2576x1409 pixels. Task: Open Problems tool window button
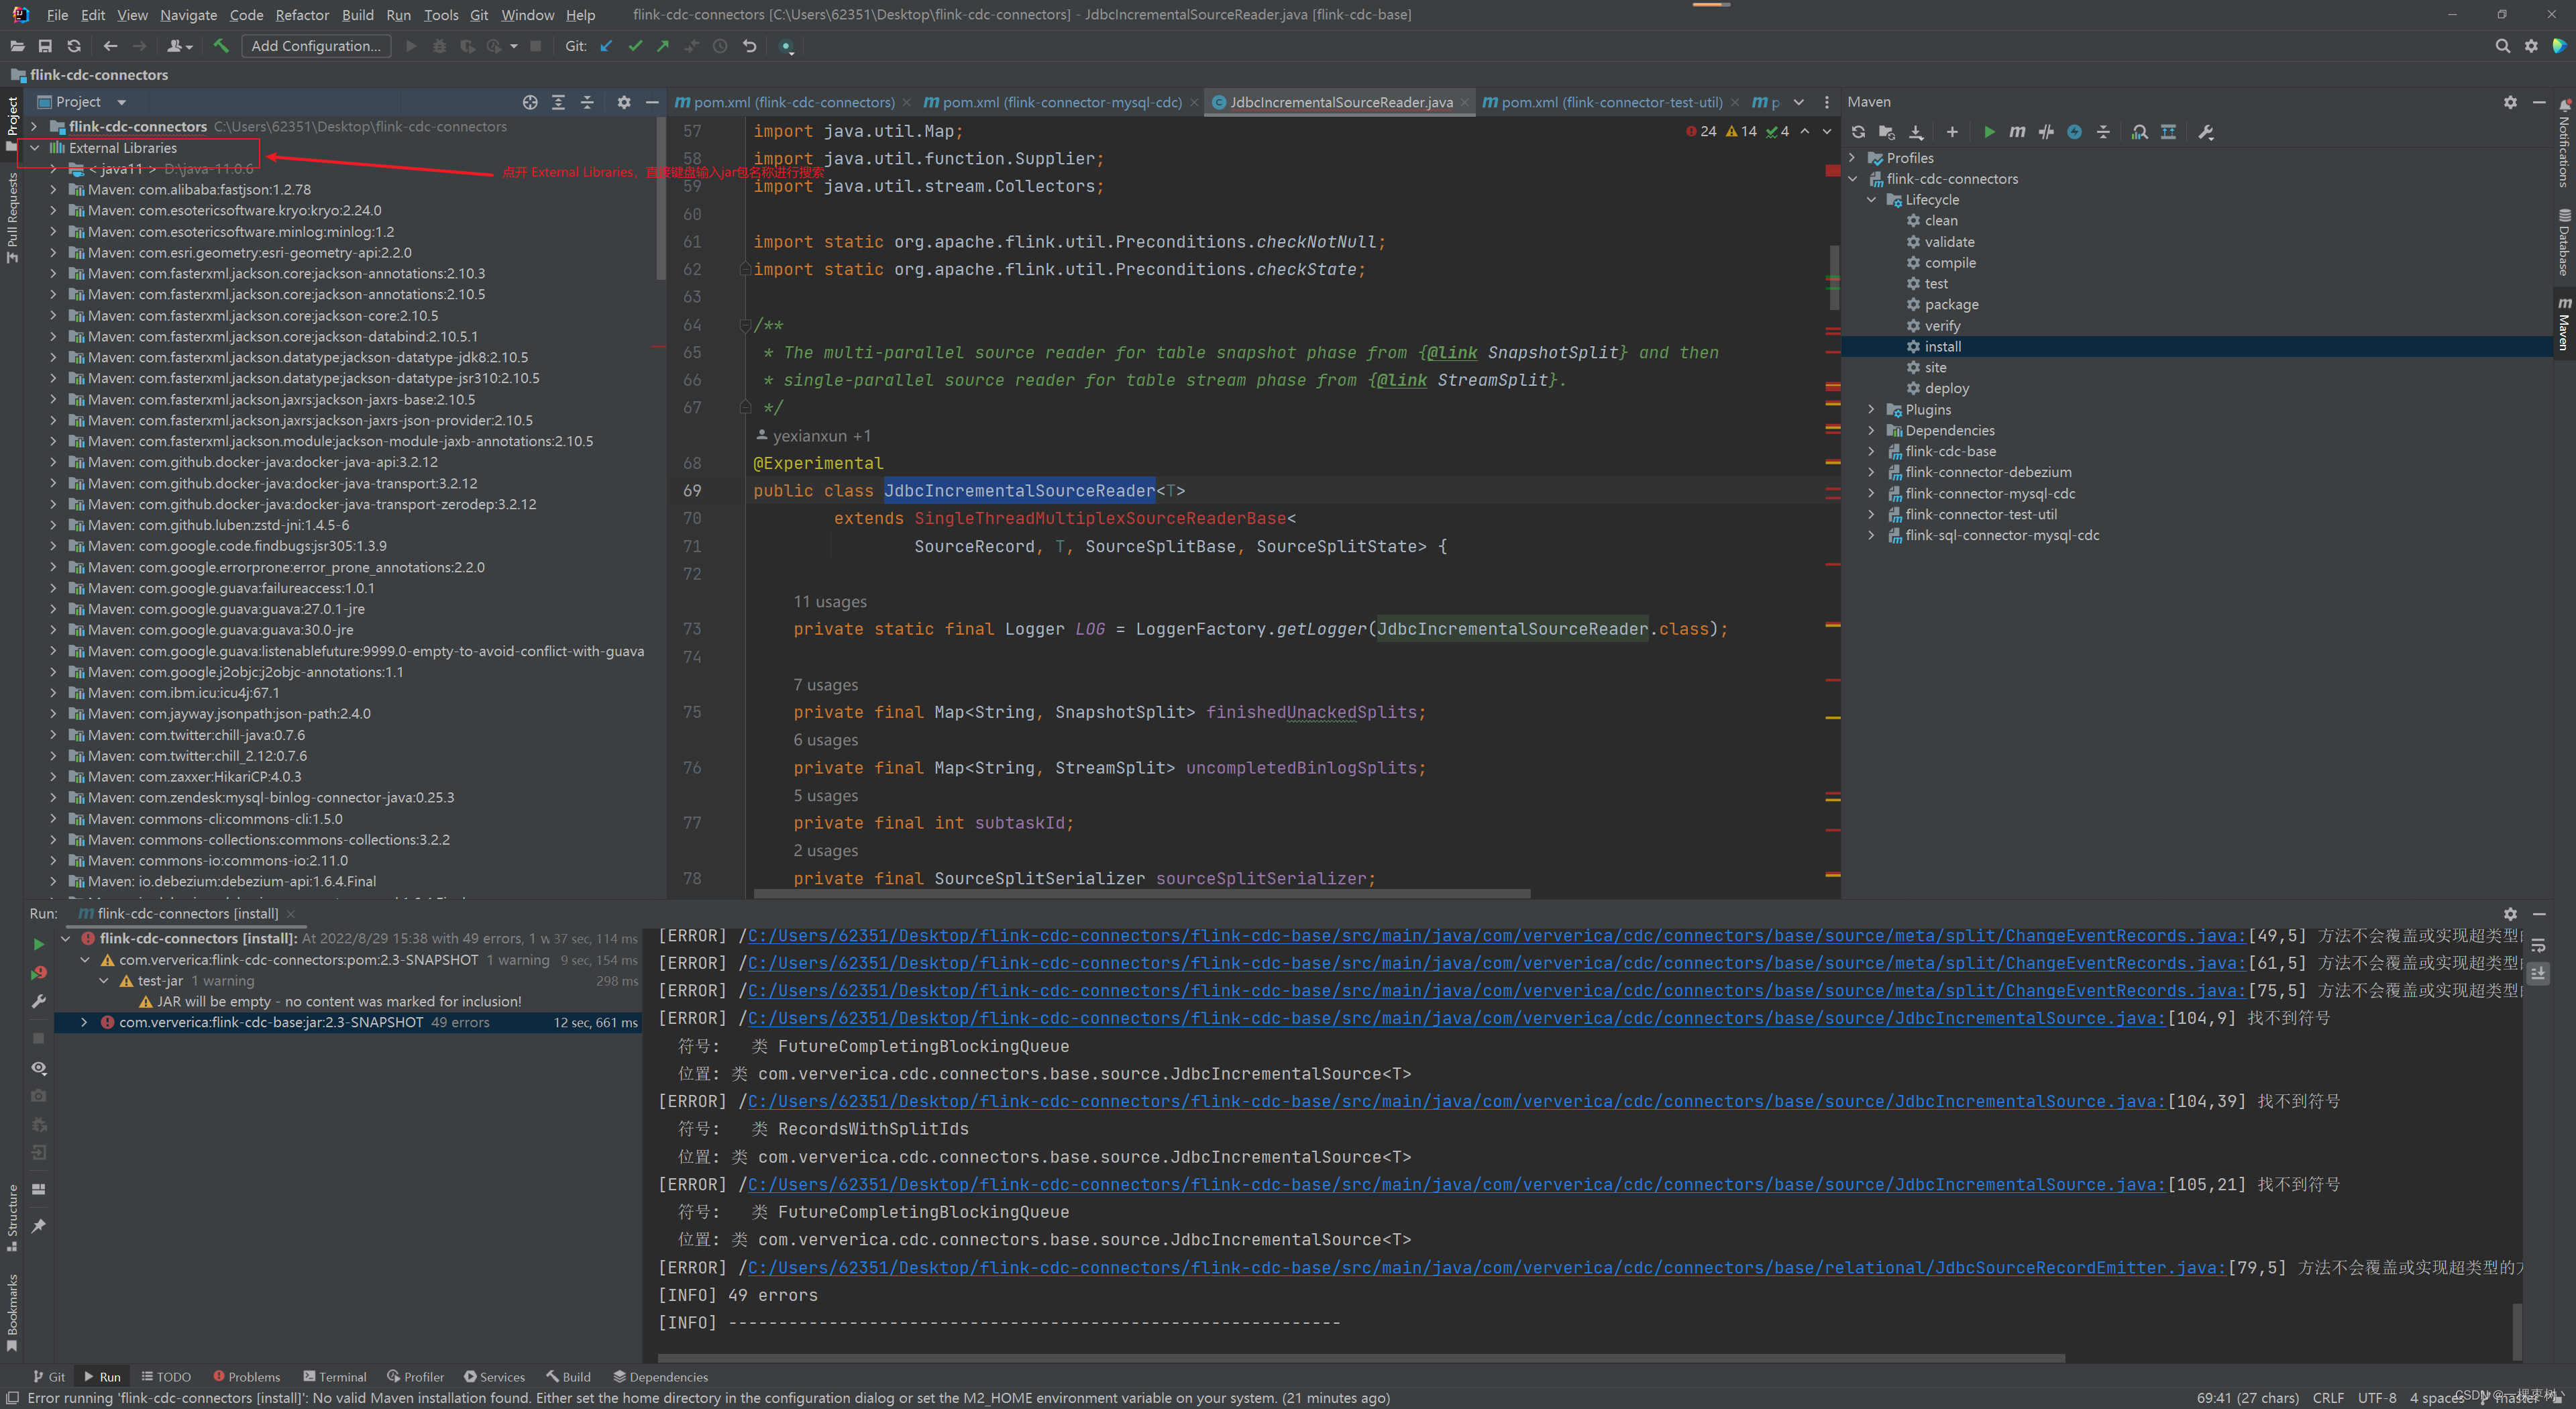[x=246, y=1377]
